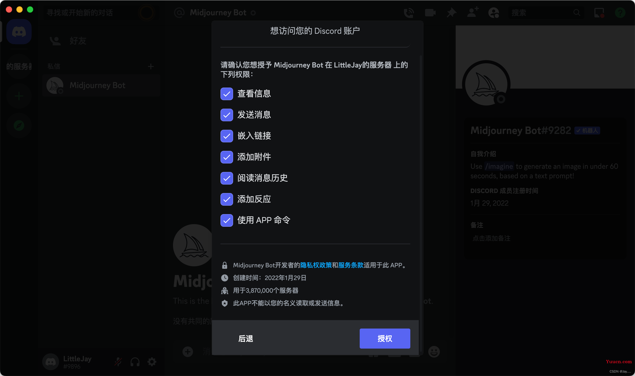Click the Midjourney Bot#9282 username

[x=521, y=131]
